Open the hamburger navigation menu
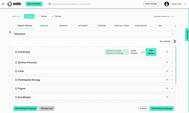Viewport: 189px width, 113px height. pyautogui.click(x=3, y=4)
